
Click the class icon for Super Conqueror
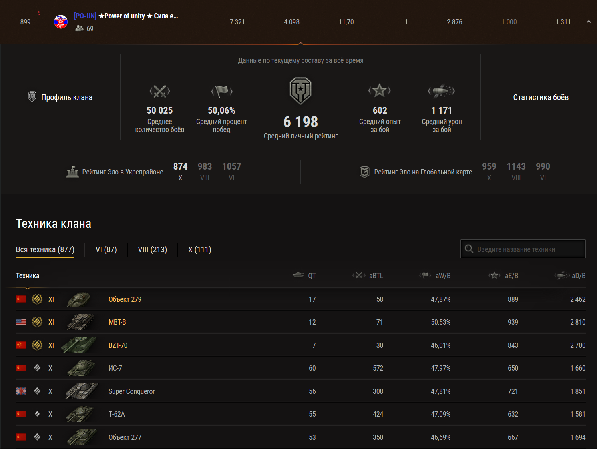click(37, 391)
